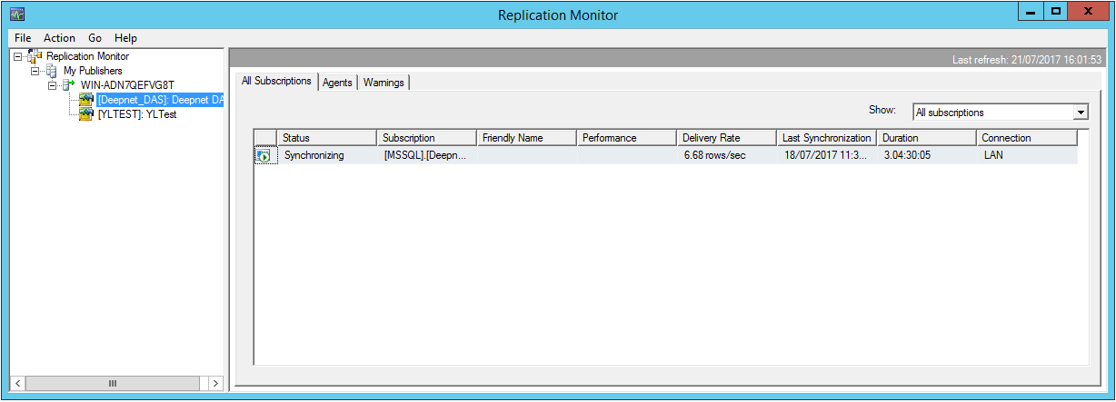Click the Synchronizing subscription status icon
This screenshot has width=1116, height=402.
(x=264, y=156)
